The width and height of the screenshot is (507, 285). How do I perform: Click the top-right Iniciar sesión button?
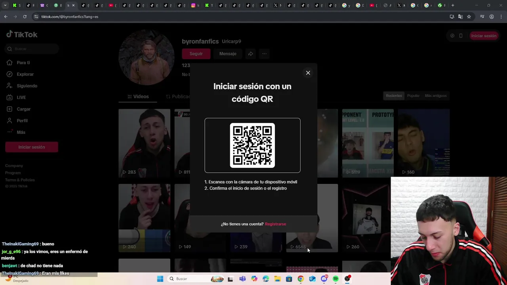pos(484,36)
